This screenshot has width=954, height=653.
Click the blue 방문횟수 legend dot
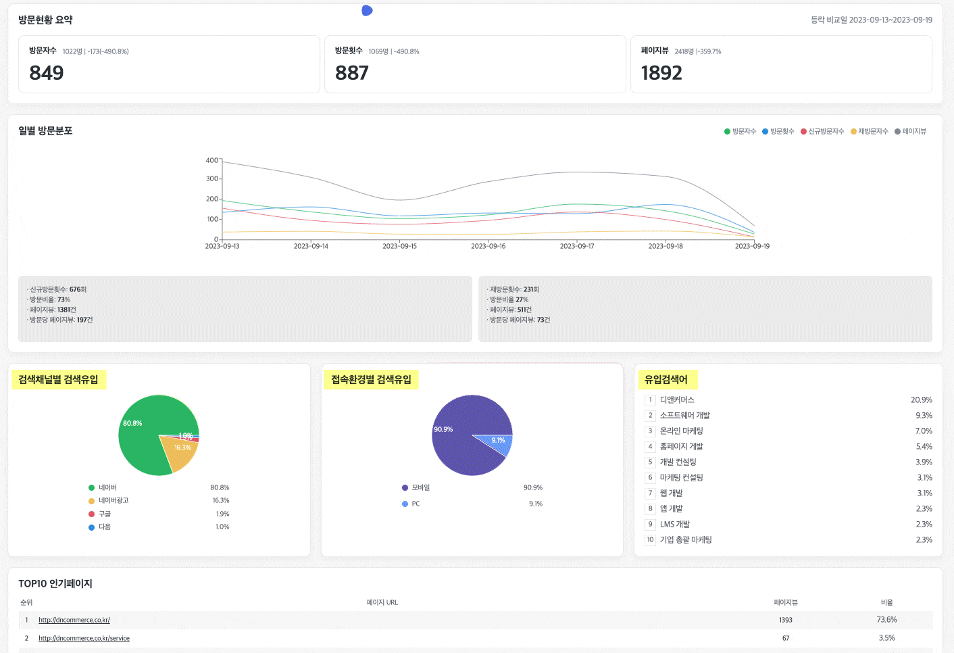click(x=763, y=131)
